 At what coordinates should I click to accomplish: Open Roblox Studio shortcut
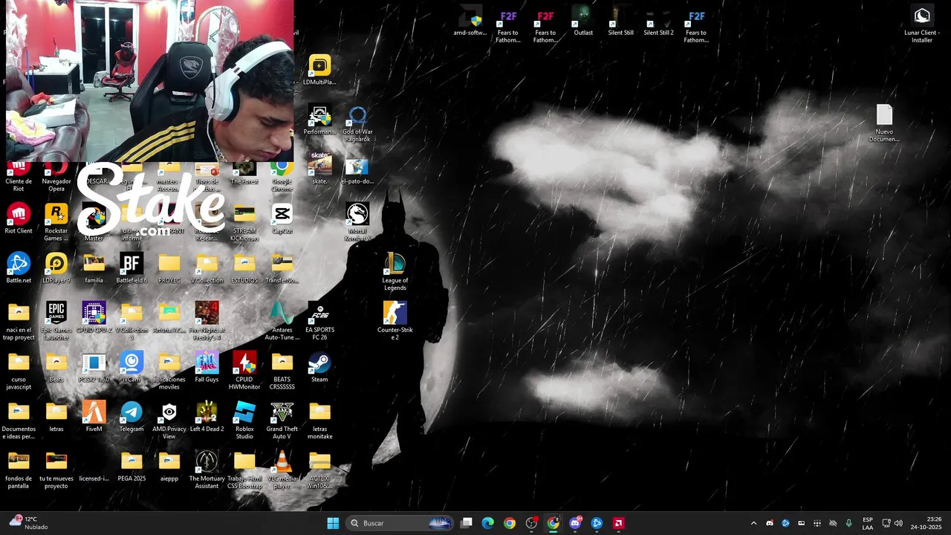coord(244,421)
